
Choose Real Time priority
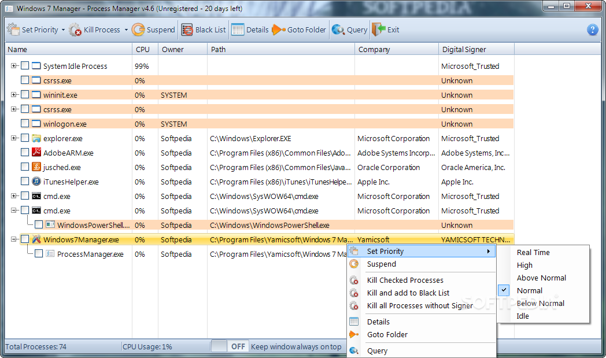pyautogui.click(x=533, y=253)
